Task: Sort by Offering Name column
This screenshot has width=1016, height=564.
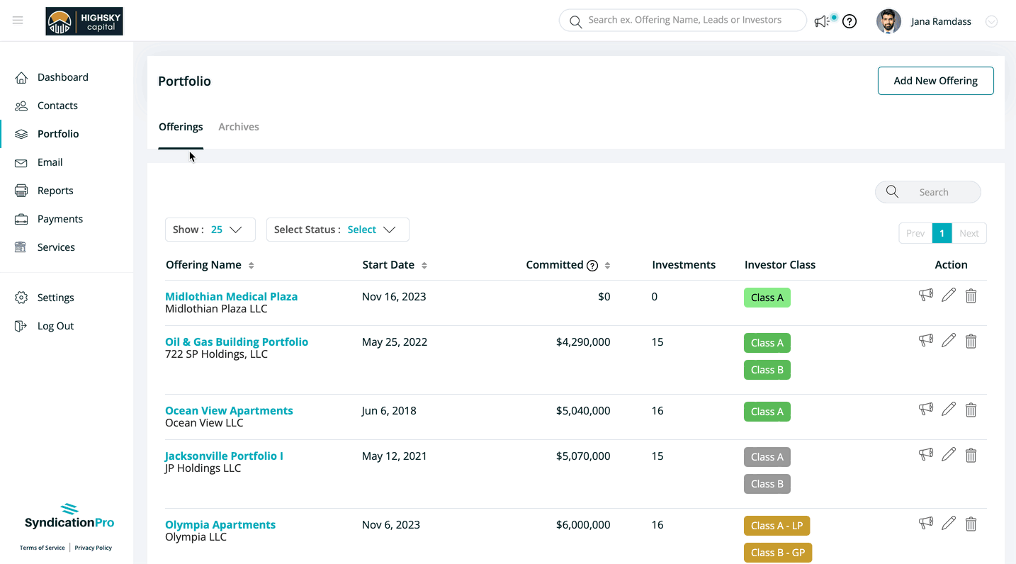Action: click(x=251, y=266)
